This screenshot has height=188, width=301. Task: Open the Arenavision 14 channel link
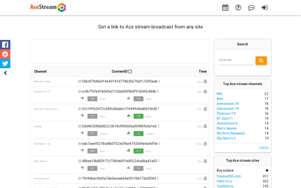point(228,109)
